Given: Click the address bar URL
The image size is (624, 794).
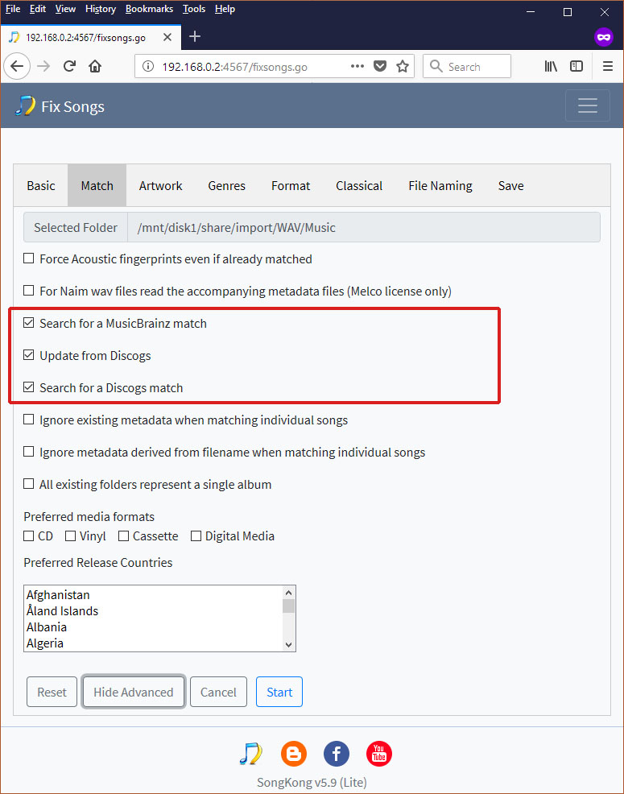Looking at the screenshot, I should coord(234,67).
